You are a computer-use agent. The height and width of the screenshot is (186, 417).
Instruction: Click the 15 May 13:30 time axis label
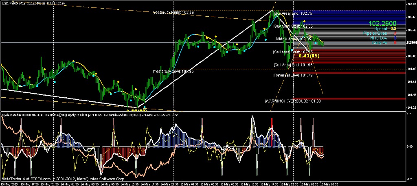tap(250, 184)
